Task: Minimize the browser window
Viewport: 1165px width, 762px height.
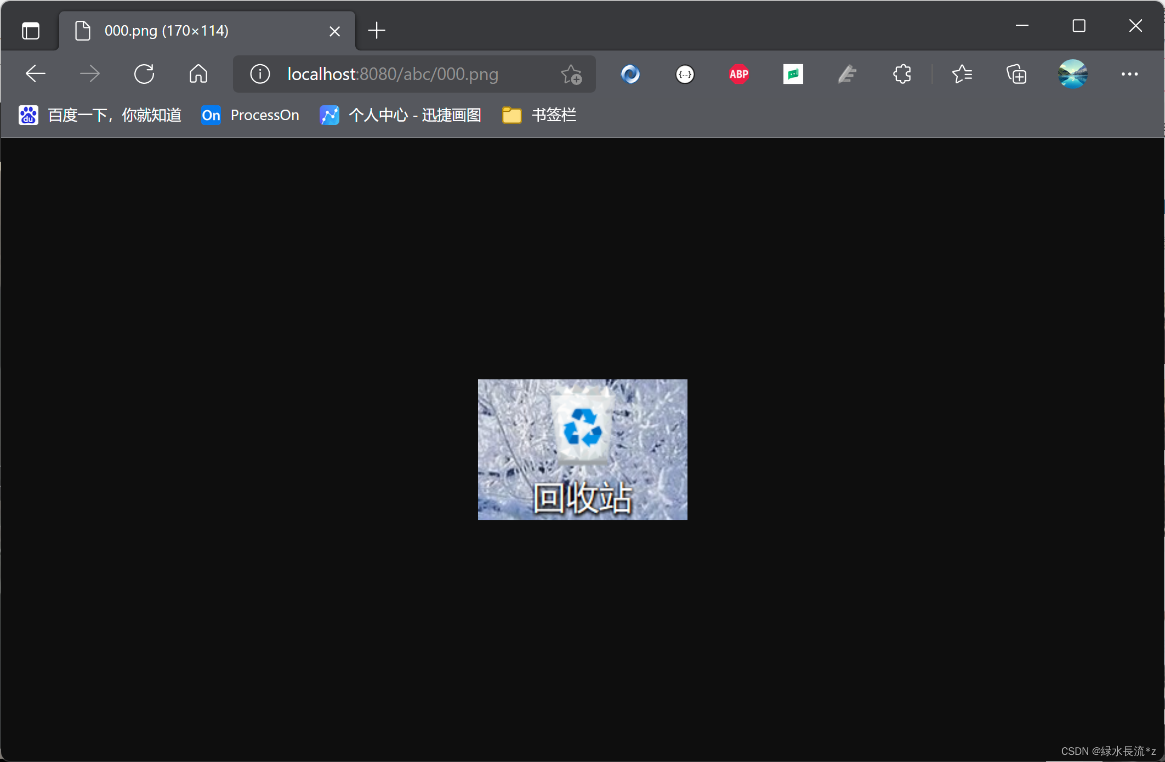Action: pos(1022,26)
